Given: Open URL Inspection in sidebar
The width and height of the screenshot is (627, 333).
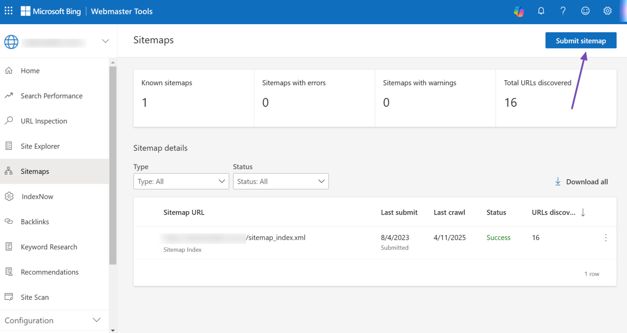Looking at the screenshot, I should tap(43, 121).
